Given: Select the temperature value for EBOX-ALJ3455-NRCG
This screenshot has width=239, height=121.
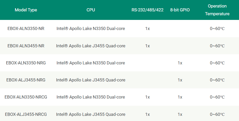Looking at the screenshot, I should click(x=217, y=114).
